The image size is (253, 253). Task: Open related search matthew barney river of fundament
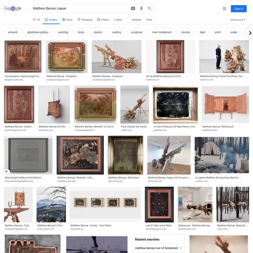(x=158, y=248)
